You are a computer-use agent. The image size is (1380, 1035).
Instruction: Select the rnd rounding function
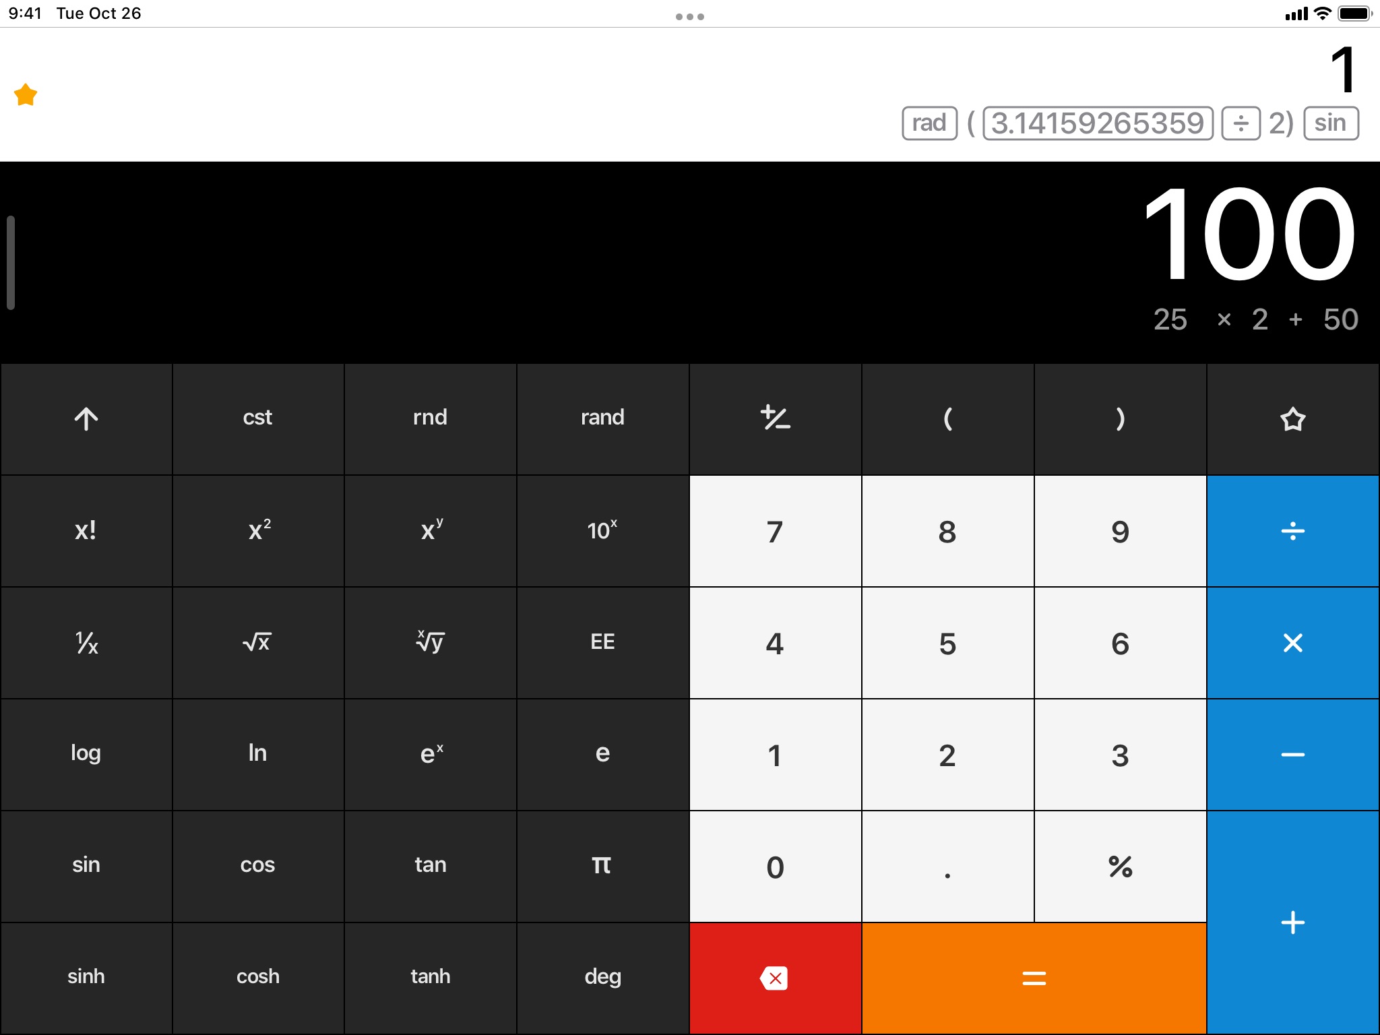[x=431, y=418]
